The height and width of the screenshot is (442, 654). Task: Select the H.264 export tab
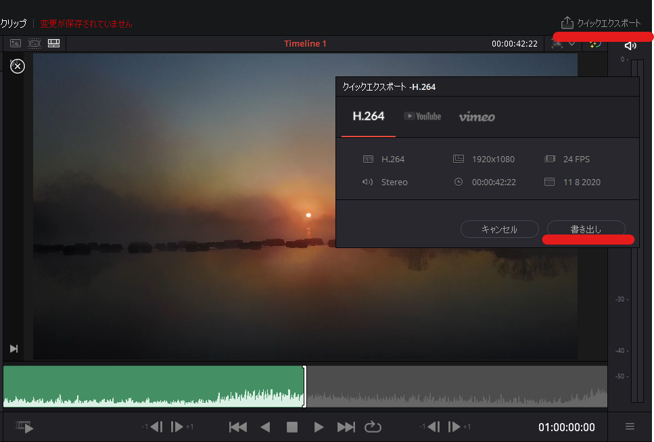tap(369, 116)
